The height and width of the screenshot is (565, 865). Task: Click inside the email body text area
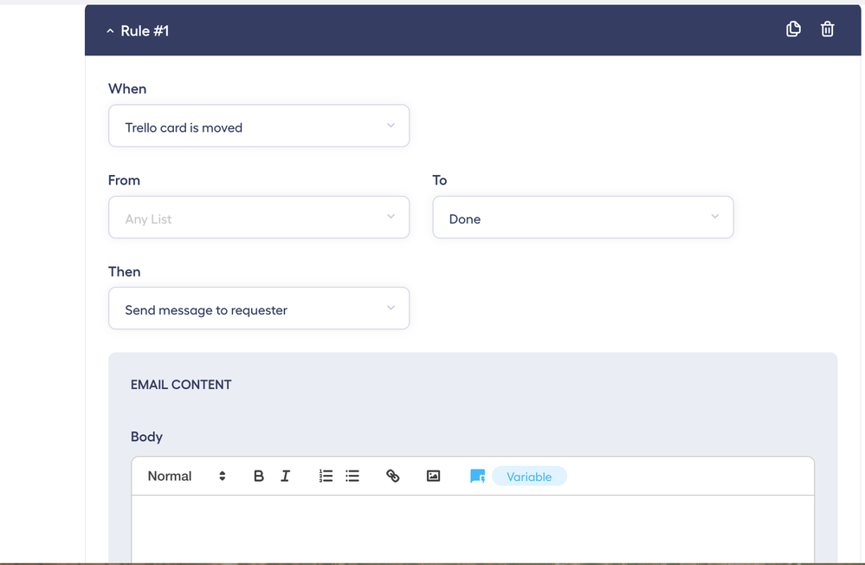tap(473, 529)
